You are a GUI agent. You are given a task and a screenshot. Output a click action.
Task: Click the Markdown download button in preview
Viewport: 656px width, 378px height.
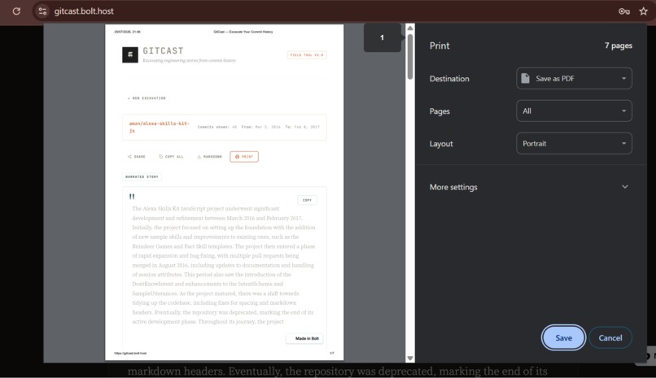209,157
